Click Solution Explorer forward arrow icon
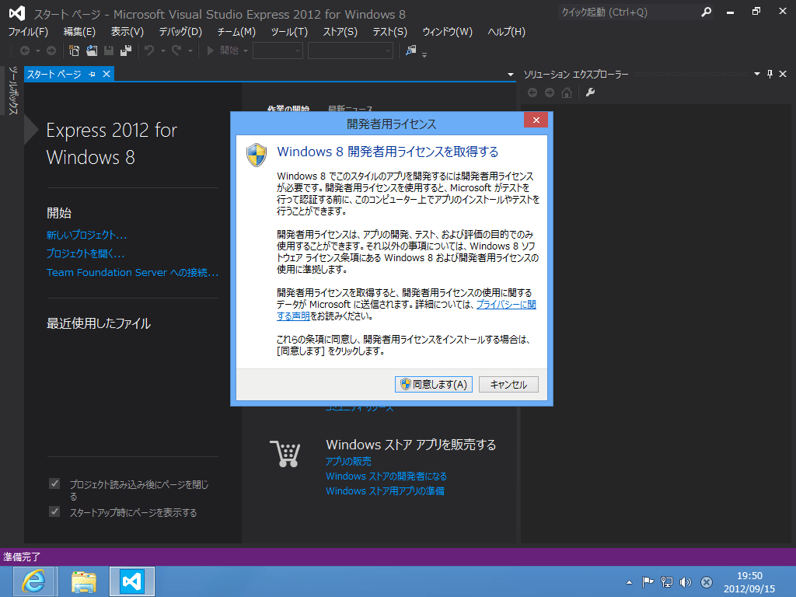Image resolution: width=796 pixels, height=597 pixels. (x=550, y=93)
